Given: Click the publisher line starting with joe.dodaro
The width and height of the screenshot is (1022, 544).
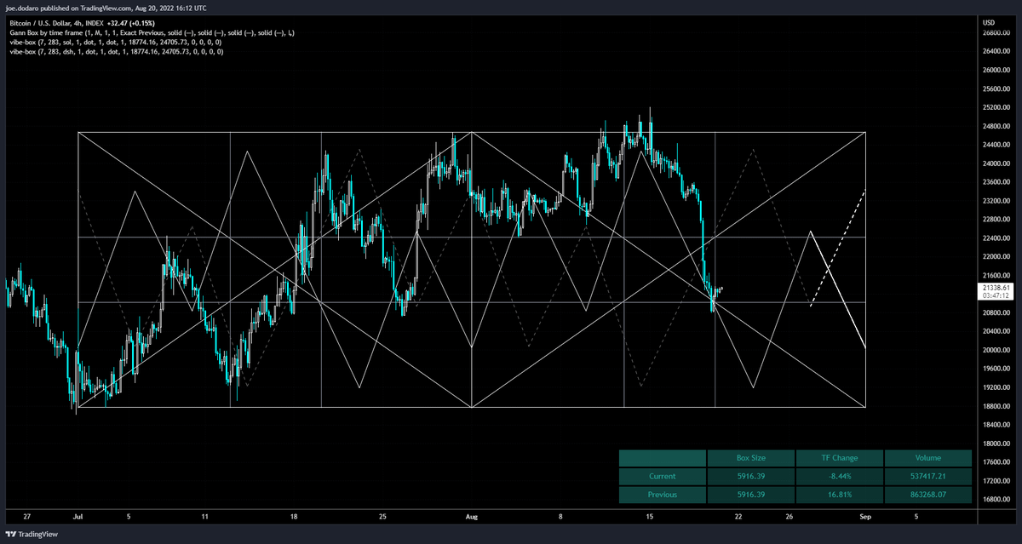Looking at the screenshot, I should (x=106, y=7).
